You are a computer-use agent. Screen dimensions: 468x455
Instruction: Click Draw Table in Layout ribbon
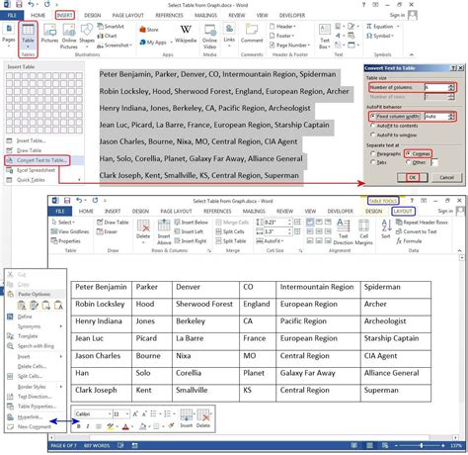coord(113,223)
